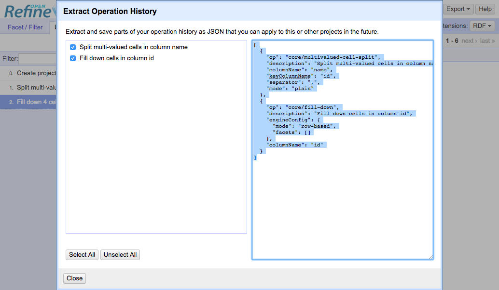Click the "mode": "plain" line
499x290 pixels.
tap(290, 89)
